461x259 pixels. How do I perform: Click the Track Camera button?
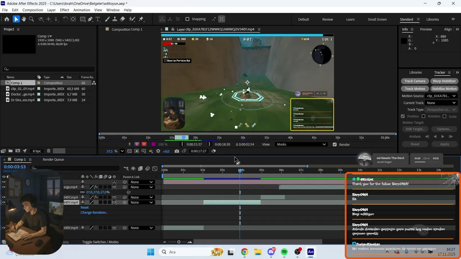tap(415, 81)
